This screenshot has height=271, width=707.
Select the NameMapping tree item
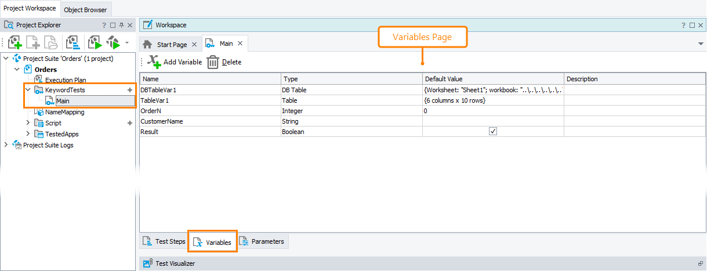pos(64,112)
